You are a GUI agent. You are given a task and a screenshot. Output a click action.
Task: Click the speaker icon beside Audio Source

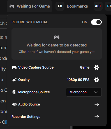coord(14,104)
